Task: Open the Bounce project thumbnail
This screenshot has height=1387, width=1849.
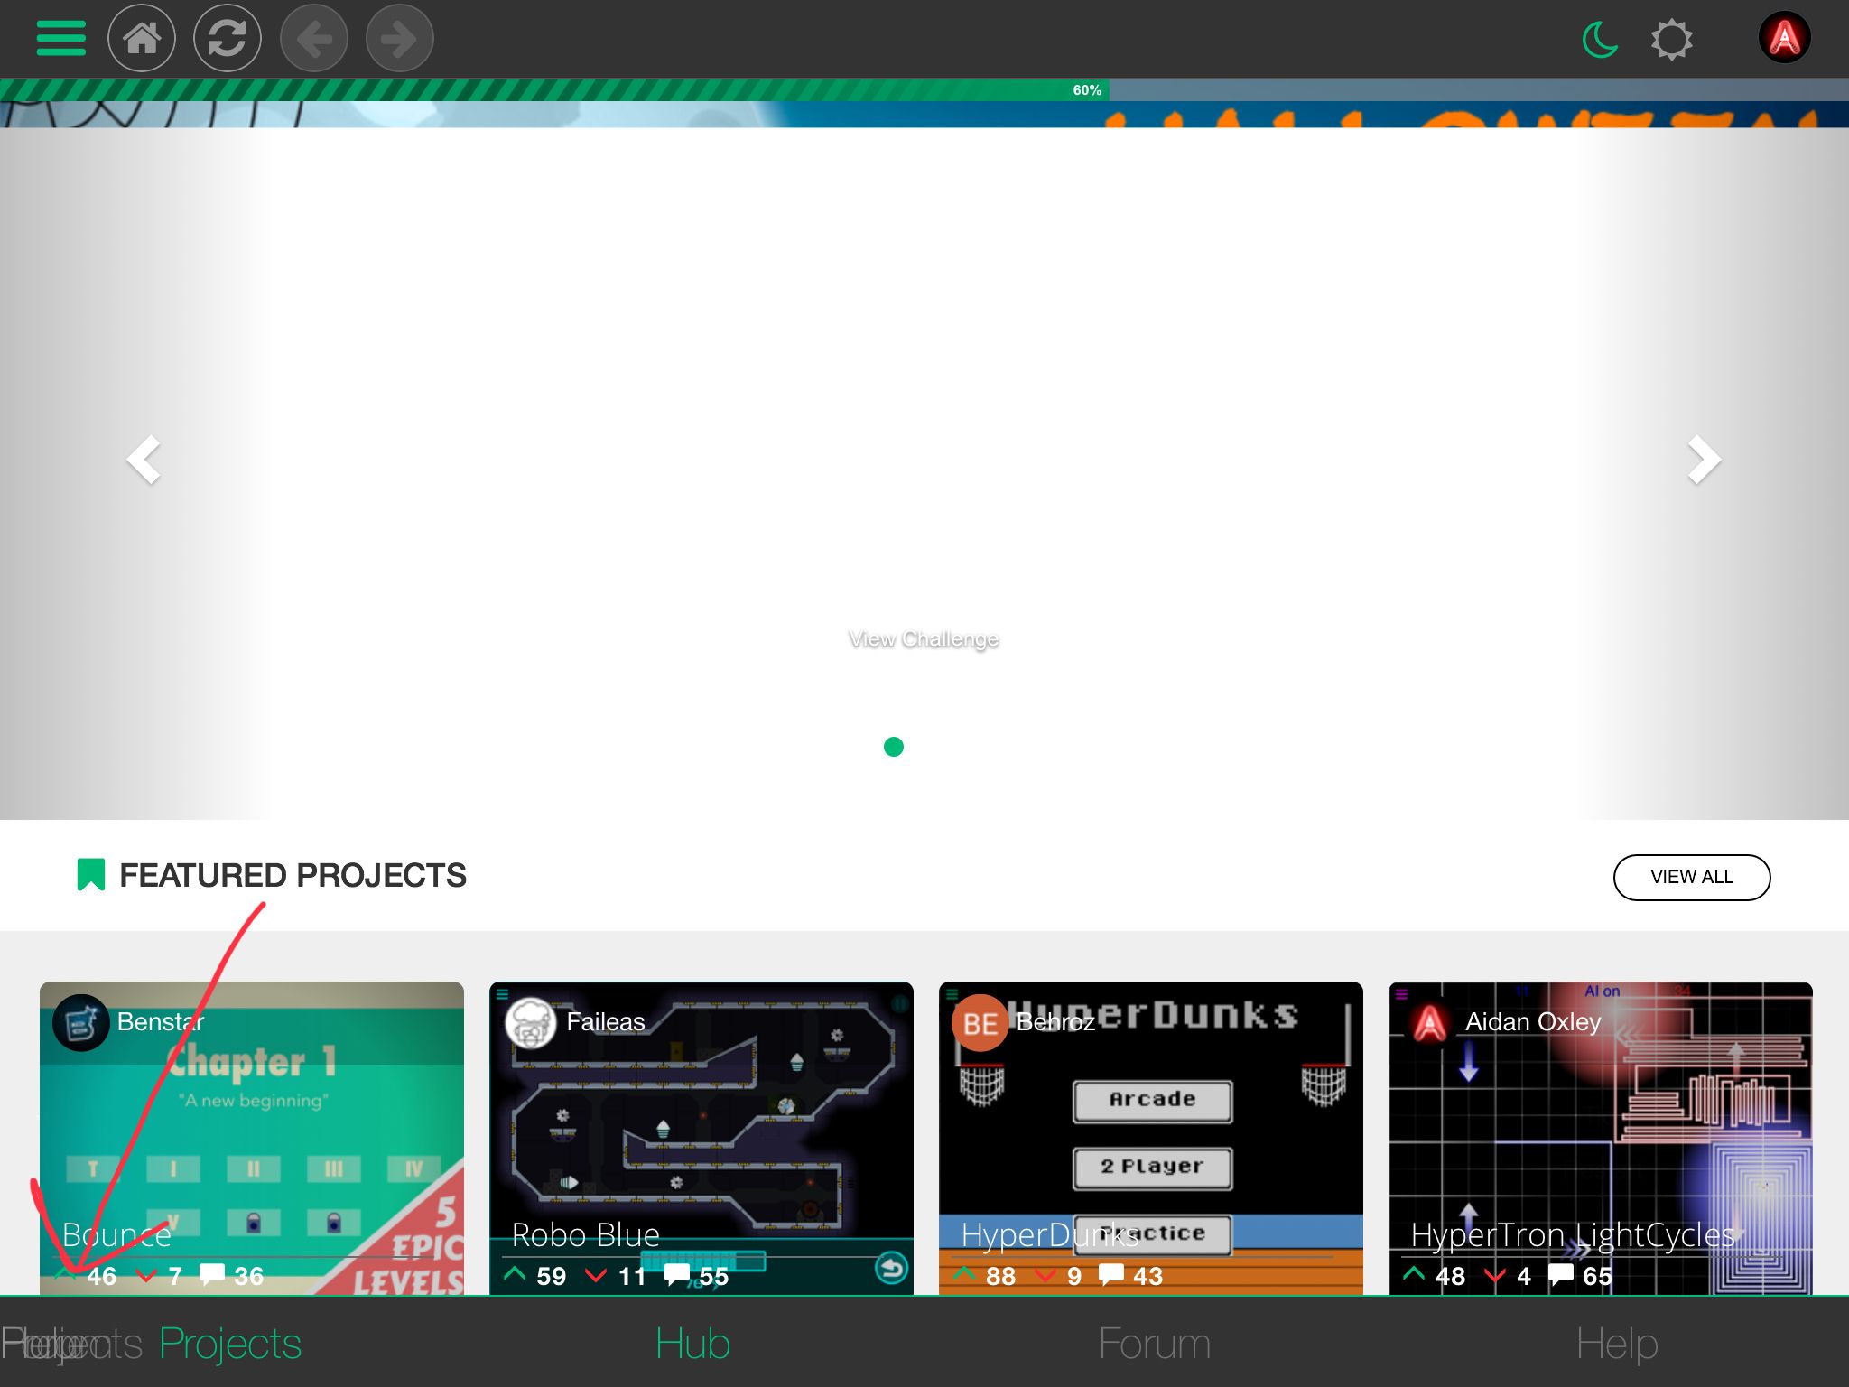Action: pyautogui.click(x=252, y=1129)
